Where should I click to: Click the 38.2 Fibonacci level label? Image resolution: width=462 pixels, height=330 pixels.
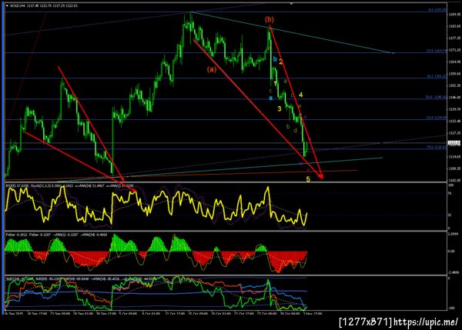click(437, 76)
